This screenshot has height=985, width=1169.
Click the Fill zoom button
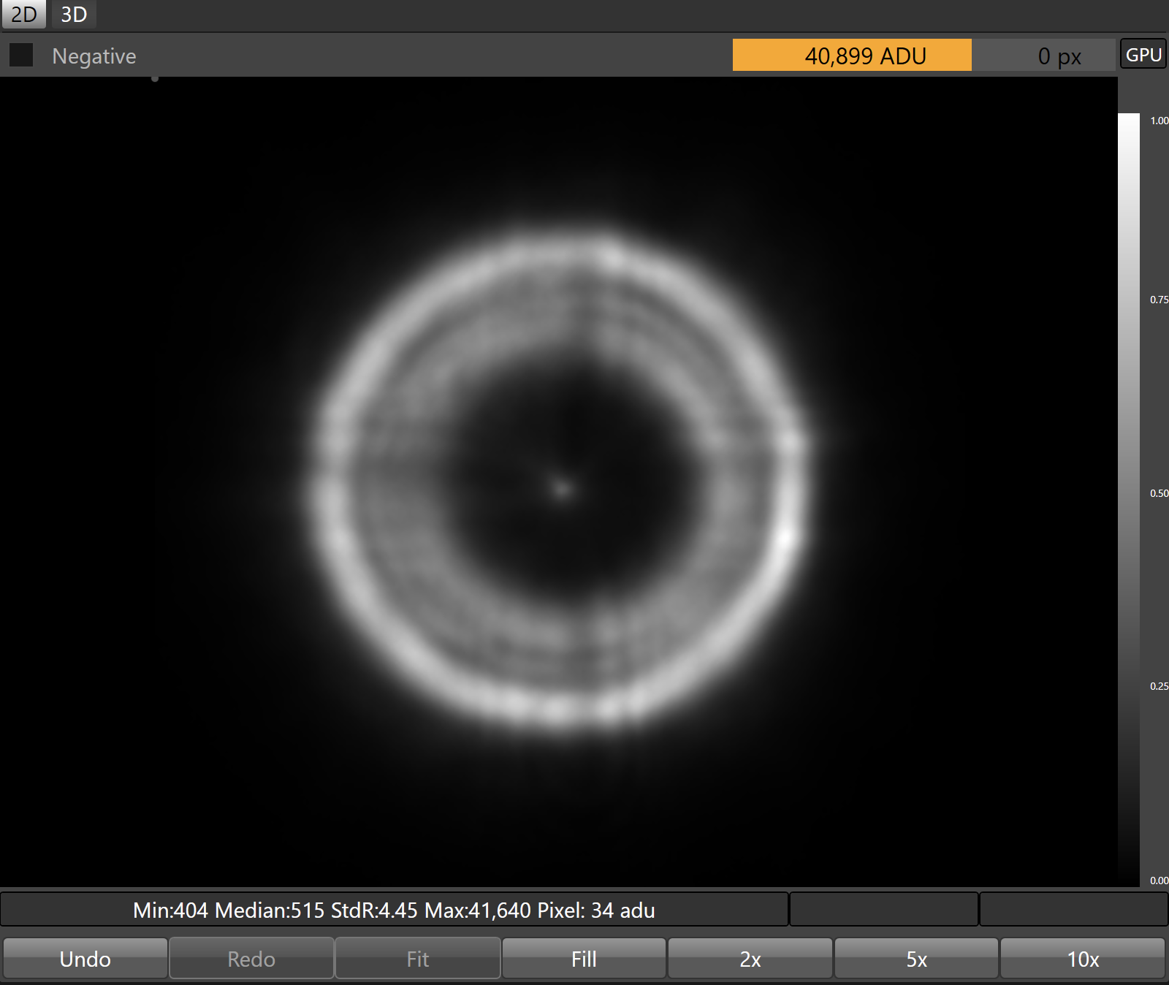click(x=584, y=959)
